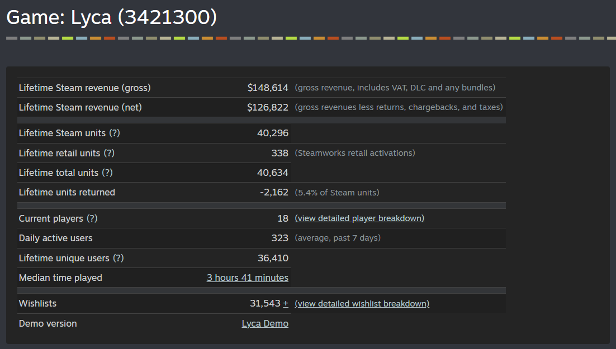
Task: Click the (average, past 7 days) note
Action: point(338,238)
